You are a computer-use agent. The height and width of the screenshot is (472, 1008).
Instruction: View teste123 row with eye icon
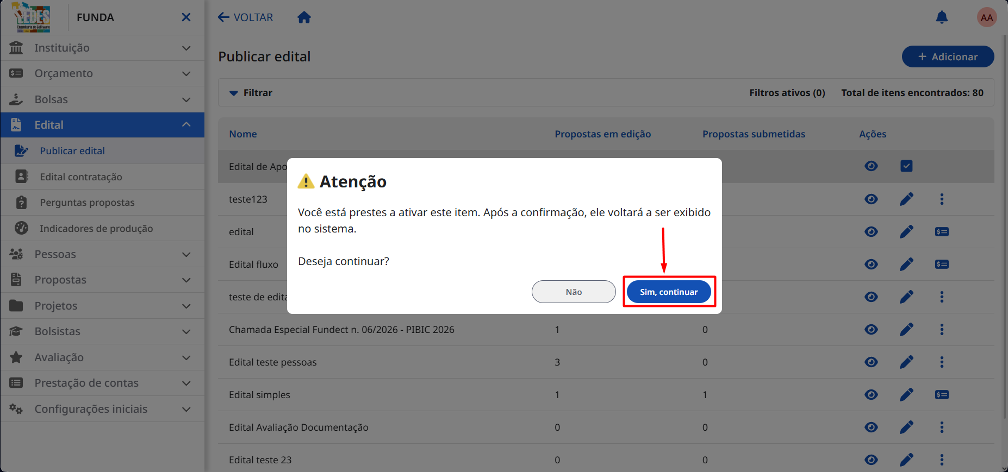pyautogui.click(x=871, y=199)
